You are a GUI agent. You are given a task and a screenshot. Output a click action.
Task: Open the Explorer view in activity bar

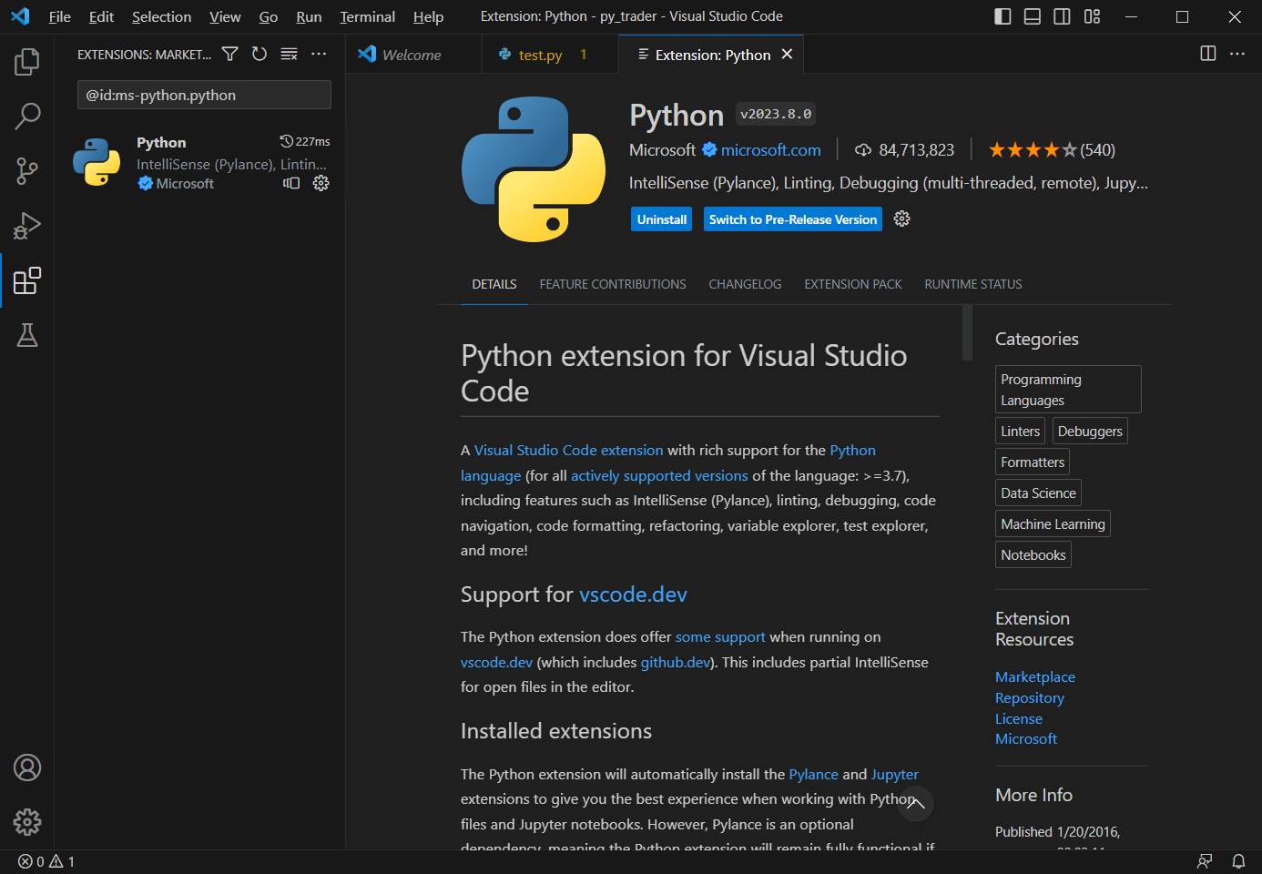[x=27, y=62]
